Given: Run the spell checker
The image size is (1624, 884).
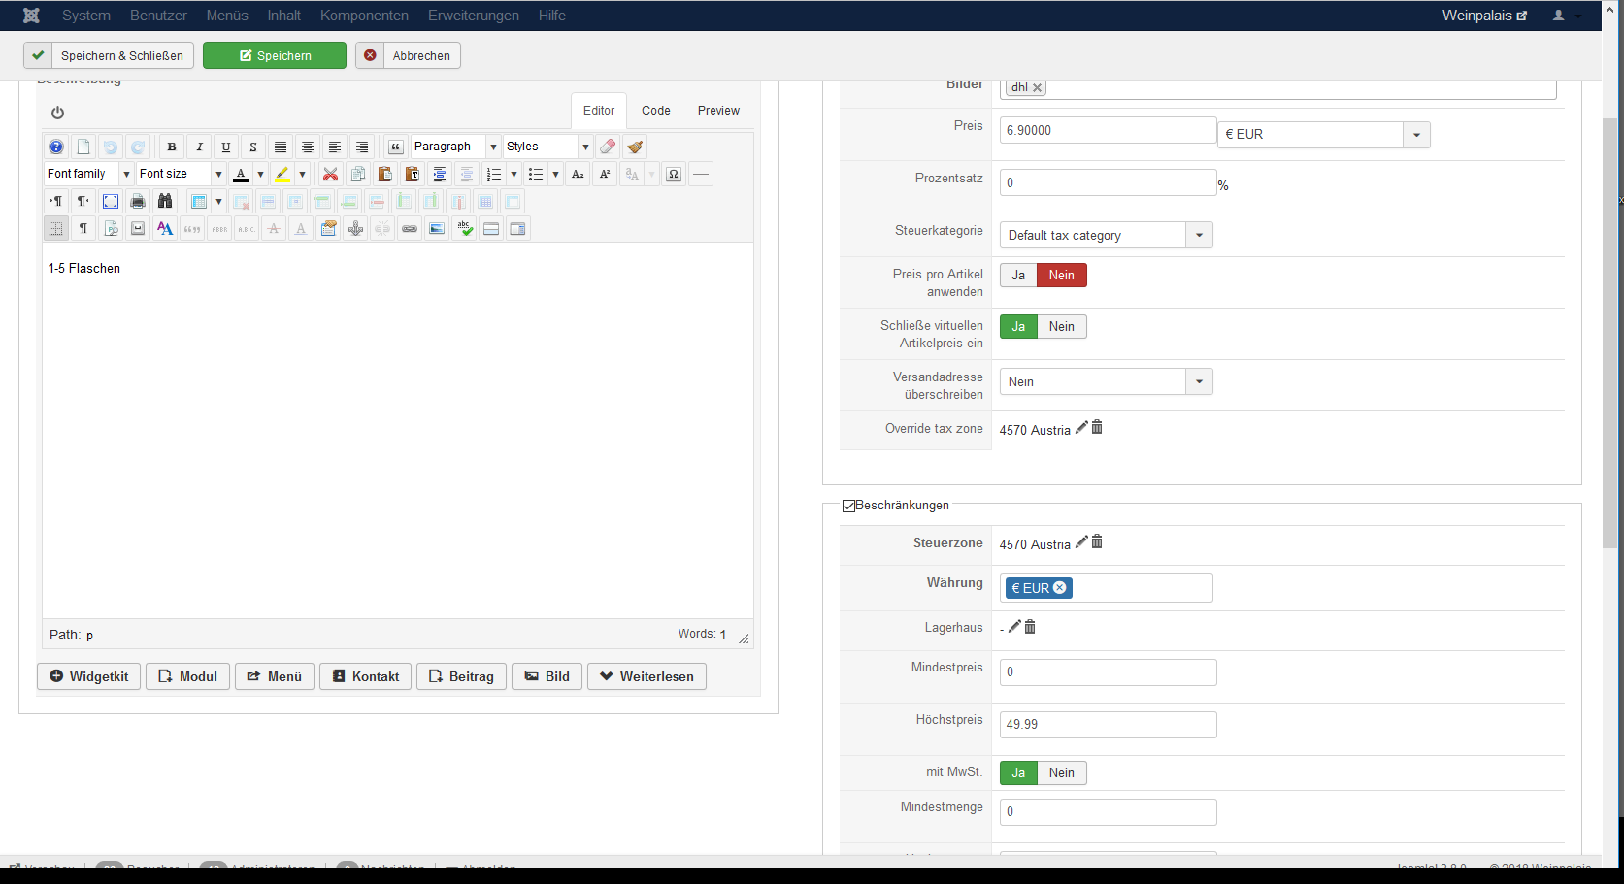Looking at the screenshot, I should [464, 228].
